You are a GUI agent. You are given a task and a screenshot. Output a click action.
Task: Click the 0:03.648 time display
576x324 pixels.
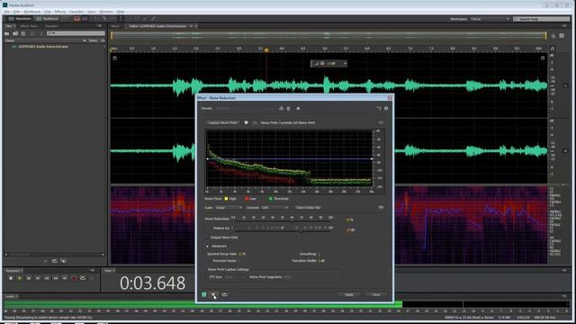pyautogui.click(x=152, y=283)
